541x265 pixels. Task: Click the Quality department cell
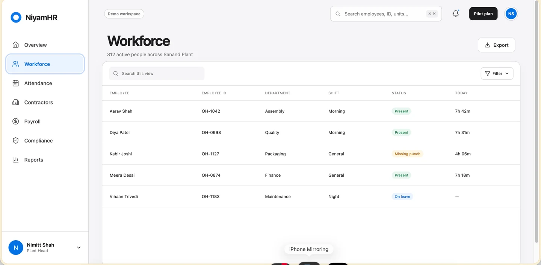(x=272, y=133)
